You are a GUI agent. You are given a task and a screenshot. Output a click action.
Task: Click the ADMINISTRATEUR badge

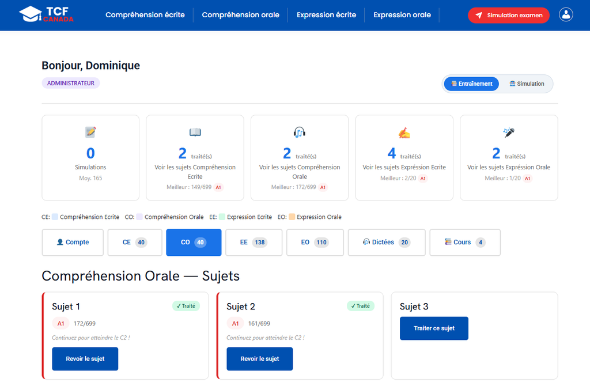tap(71, 83)
